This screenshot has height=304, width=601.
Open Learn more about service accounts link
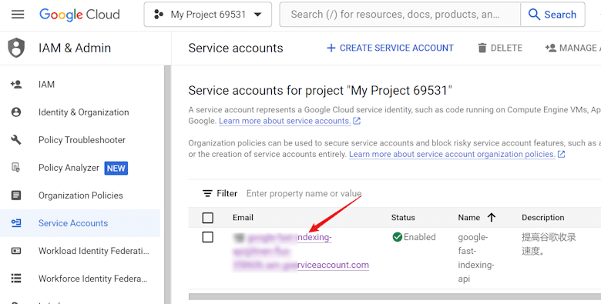point(284,121)
